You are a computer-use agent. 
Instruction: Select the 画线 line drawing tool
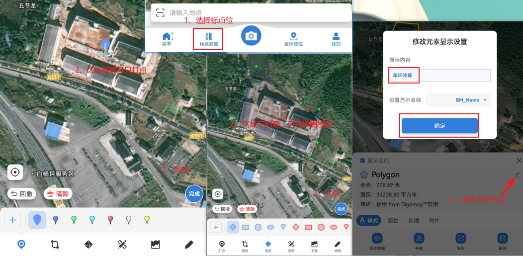(x=245, y=245)
